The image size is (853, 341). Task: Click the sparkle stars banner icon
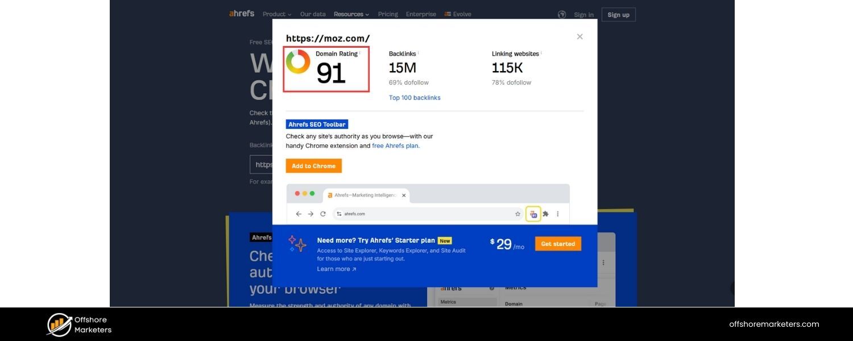pos(297,244)
